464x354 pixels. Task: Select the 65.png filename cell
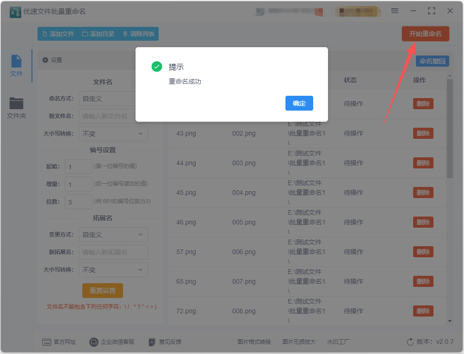(186, 281)
